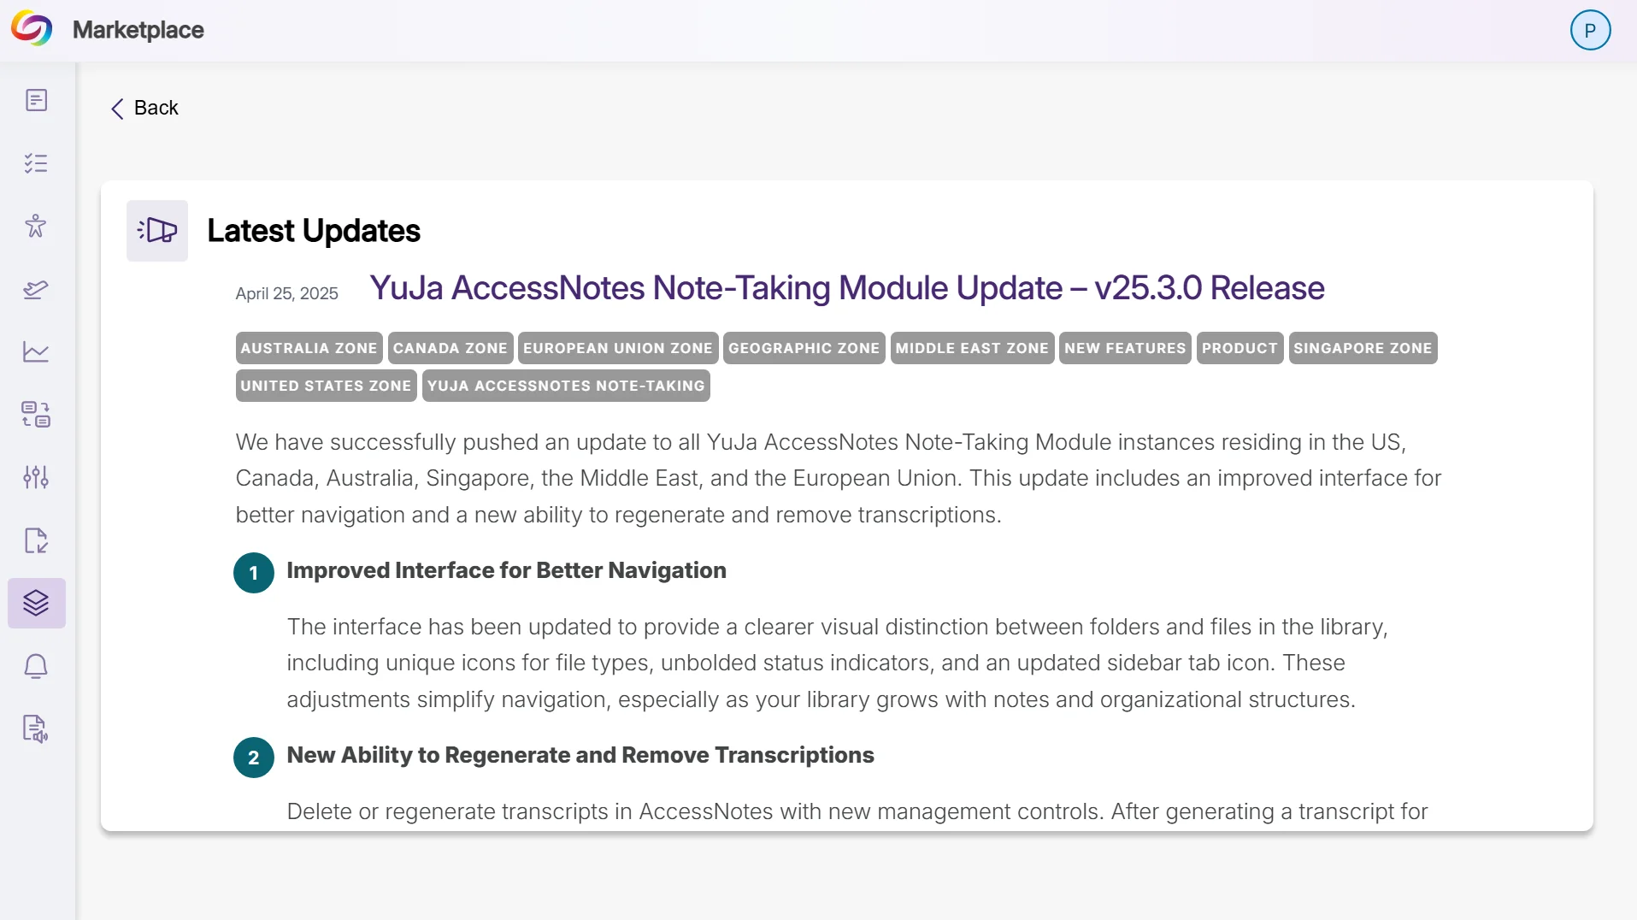Image resolution: width=1637 pixels, height=920 pixels.
Task: Click the YUJA ACCESSNOTES NOTE-TAKING tag
Action: [x=566, y=386]
